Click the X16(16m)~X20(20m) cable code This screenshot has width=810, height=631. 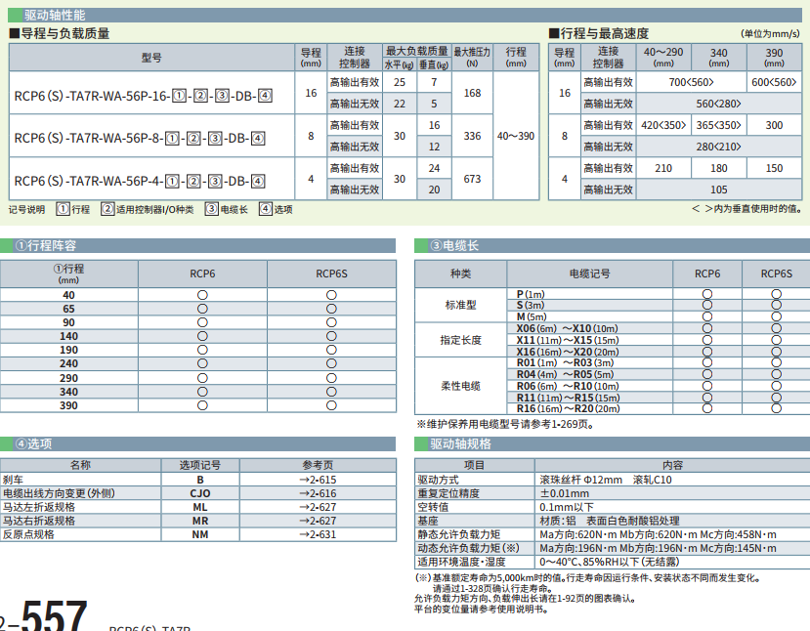tap(568, 352)
